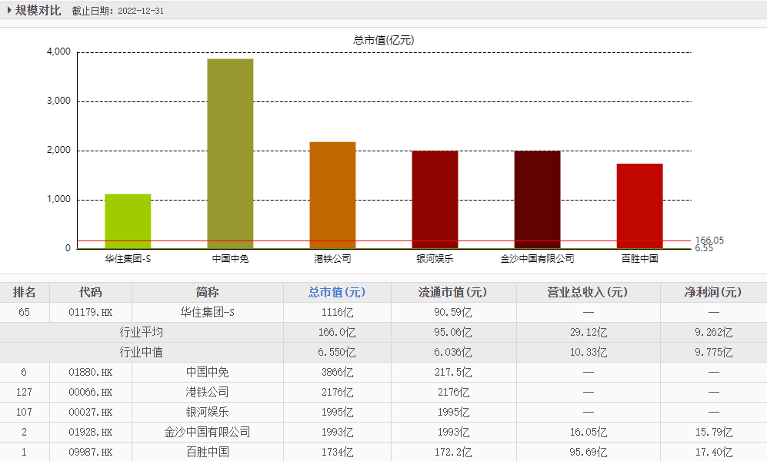Click rank 127 cell
The height and width of the screenshot is (461, 767).
tap(24, 392)
